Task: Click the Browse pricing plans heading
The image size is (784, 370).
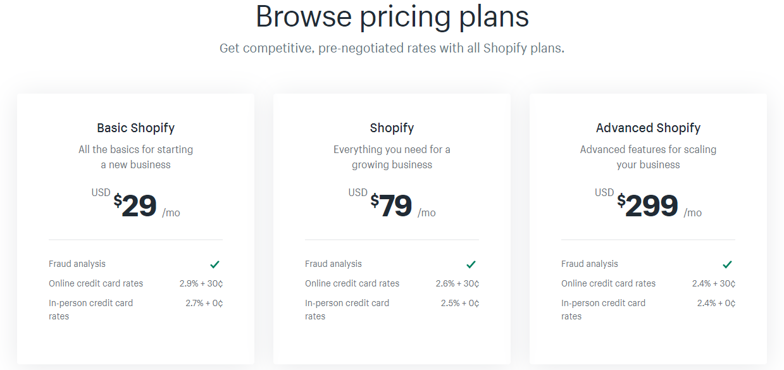Action: pos(392,17)
